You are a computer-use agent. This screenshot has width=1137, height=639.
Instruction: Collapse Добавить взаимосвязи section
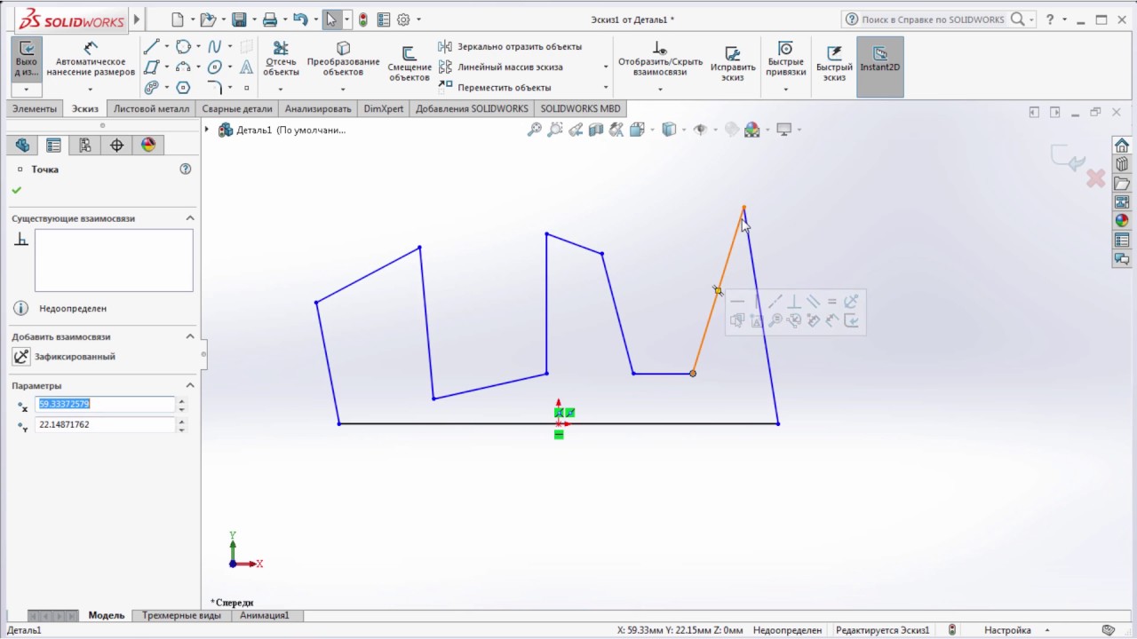click(189, 336)
